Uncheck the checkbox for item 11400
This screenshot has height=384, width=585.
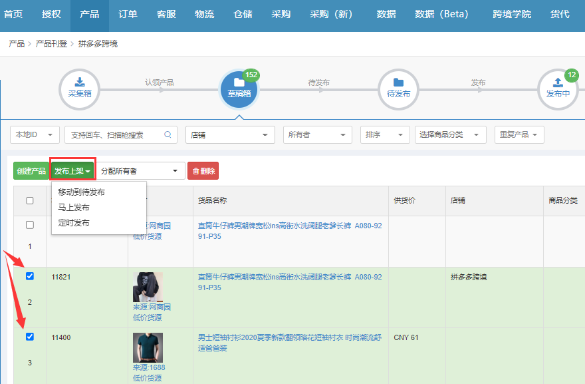pos(29,337)
